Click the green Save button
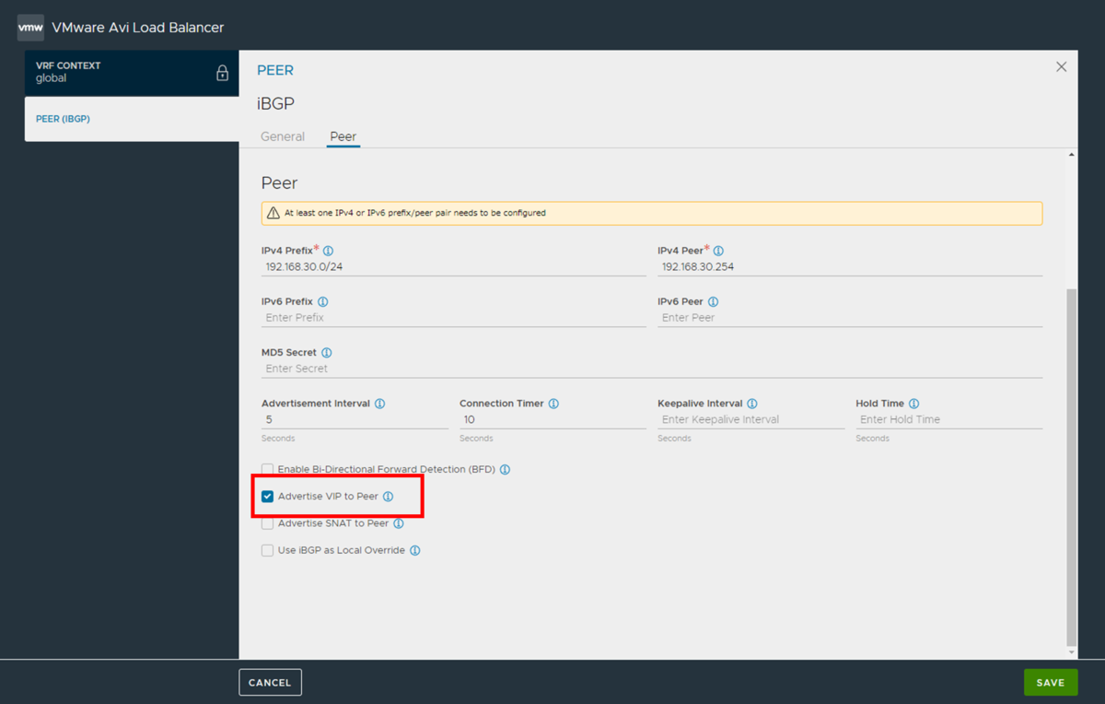The image size is (1105, 704). (x=1050, y=683)
